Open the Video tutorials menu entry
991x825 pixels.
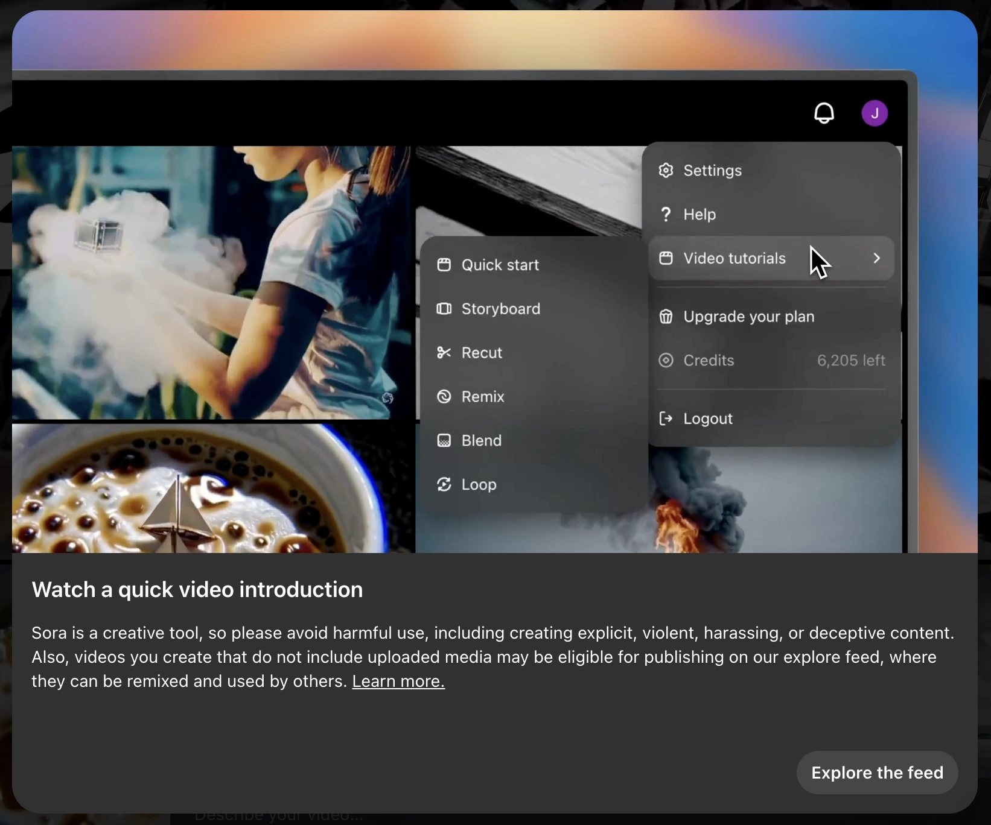point(734,258)
